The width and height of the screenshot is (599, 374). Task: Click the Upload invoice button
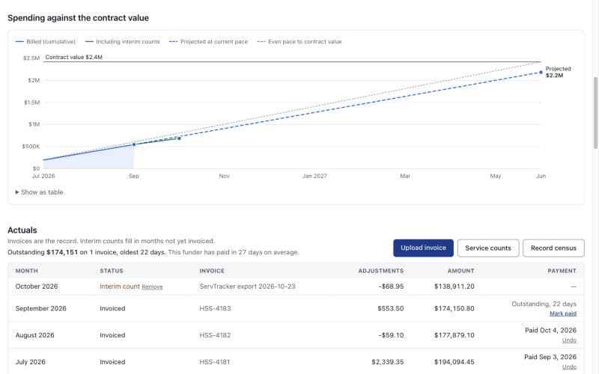pos(423,248)
